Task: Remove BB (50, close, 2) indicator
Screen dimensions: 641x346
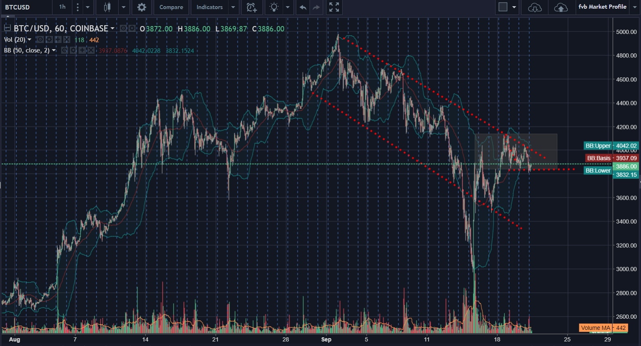Action: (91, 50)
